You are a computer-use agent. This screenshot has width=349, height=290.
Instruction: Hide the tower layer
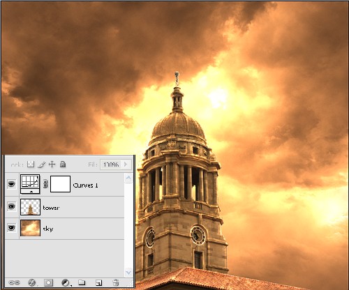[x=12, y=206]
